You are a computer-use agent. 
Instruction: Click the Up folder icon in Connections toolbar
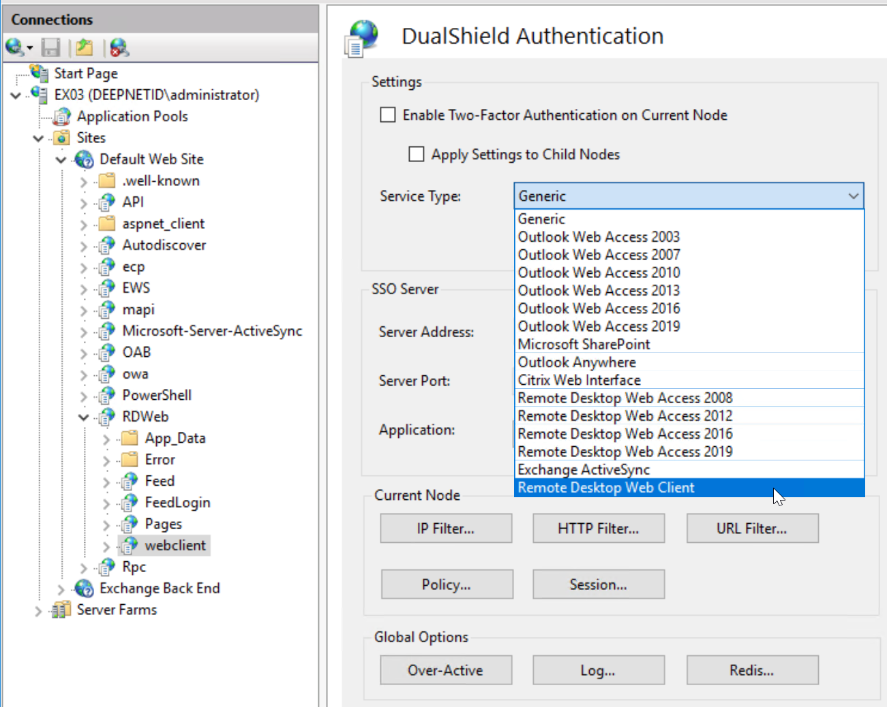(85, 48)
